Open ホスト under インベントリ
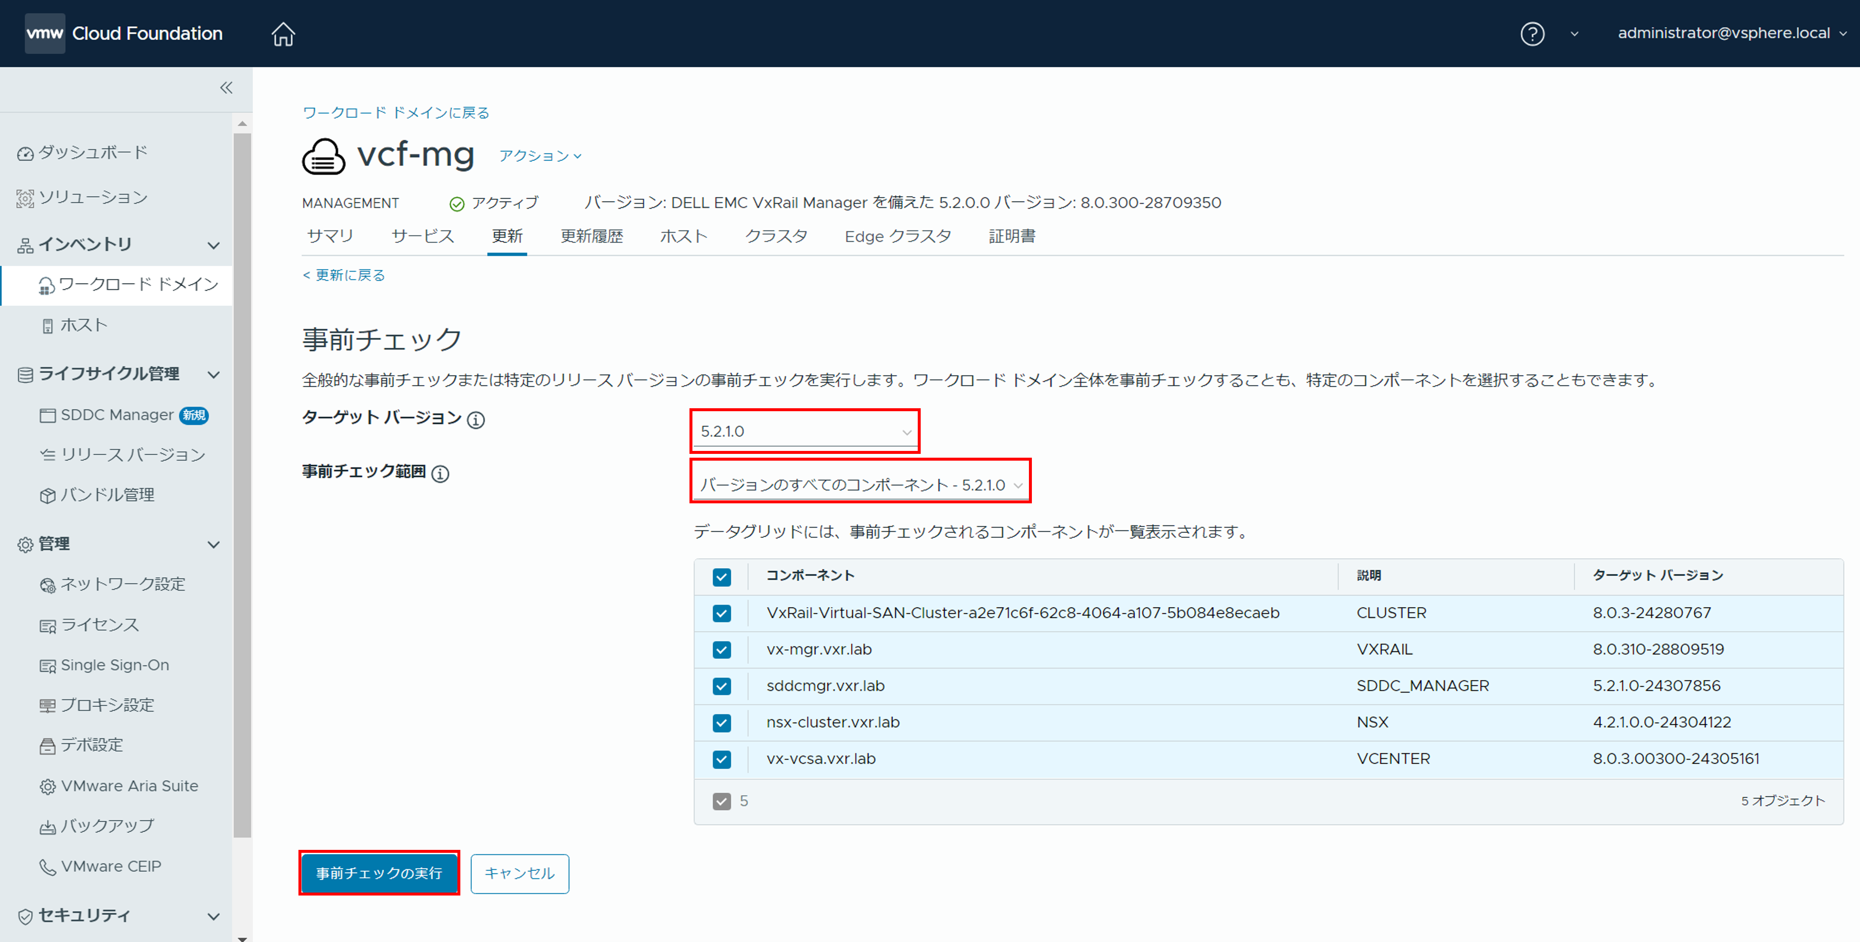The image size is (1860, 942). 74,325
